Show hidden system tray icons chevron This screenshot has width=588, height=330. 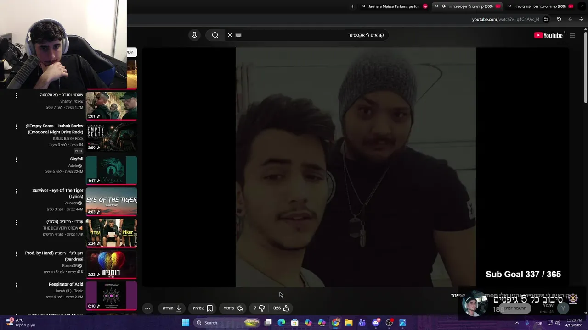[x=517, y=323]
